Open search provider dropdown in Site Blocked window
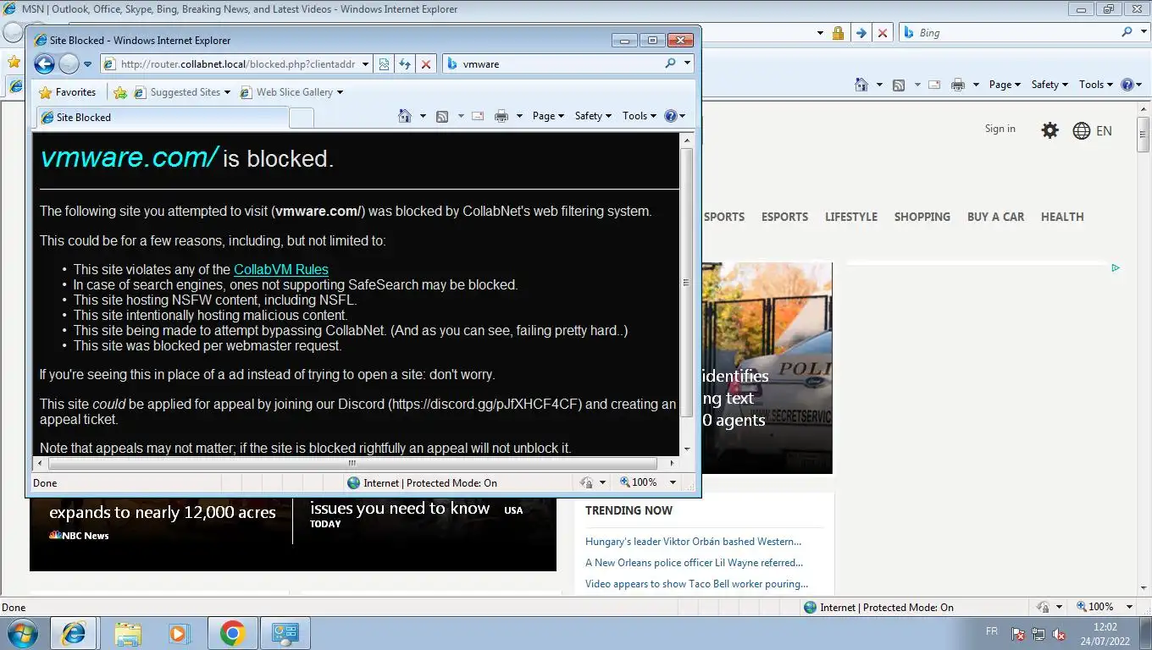Screen dimensions: 1152x650 pyautogui.click(x=687, y=63)
